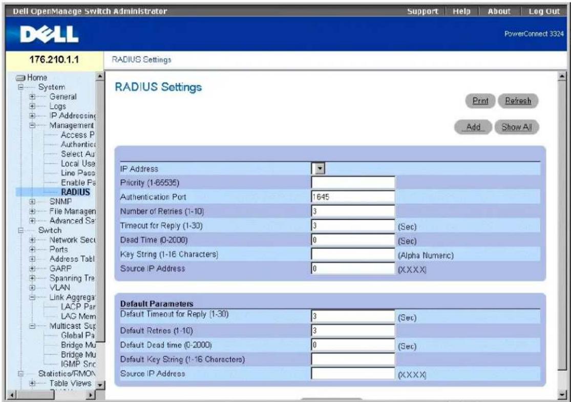Click the Timeout for Reply field

pyautogui.click(x=353, y=226)
